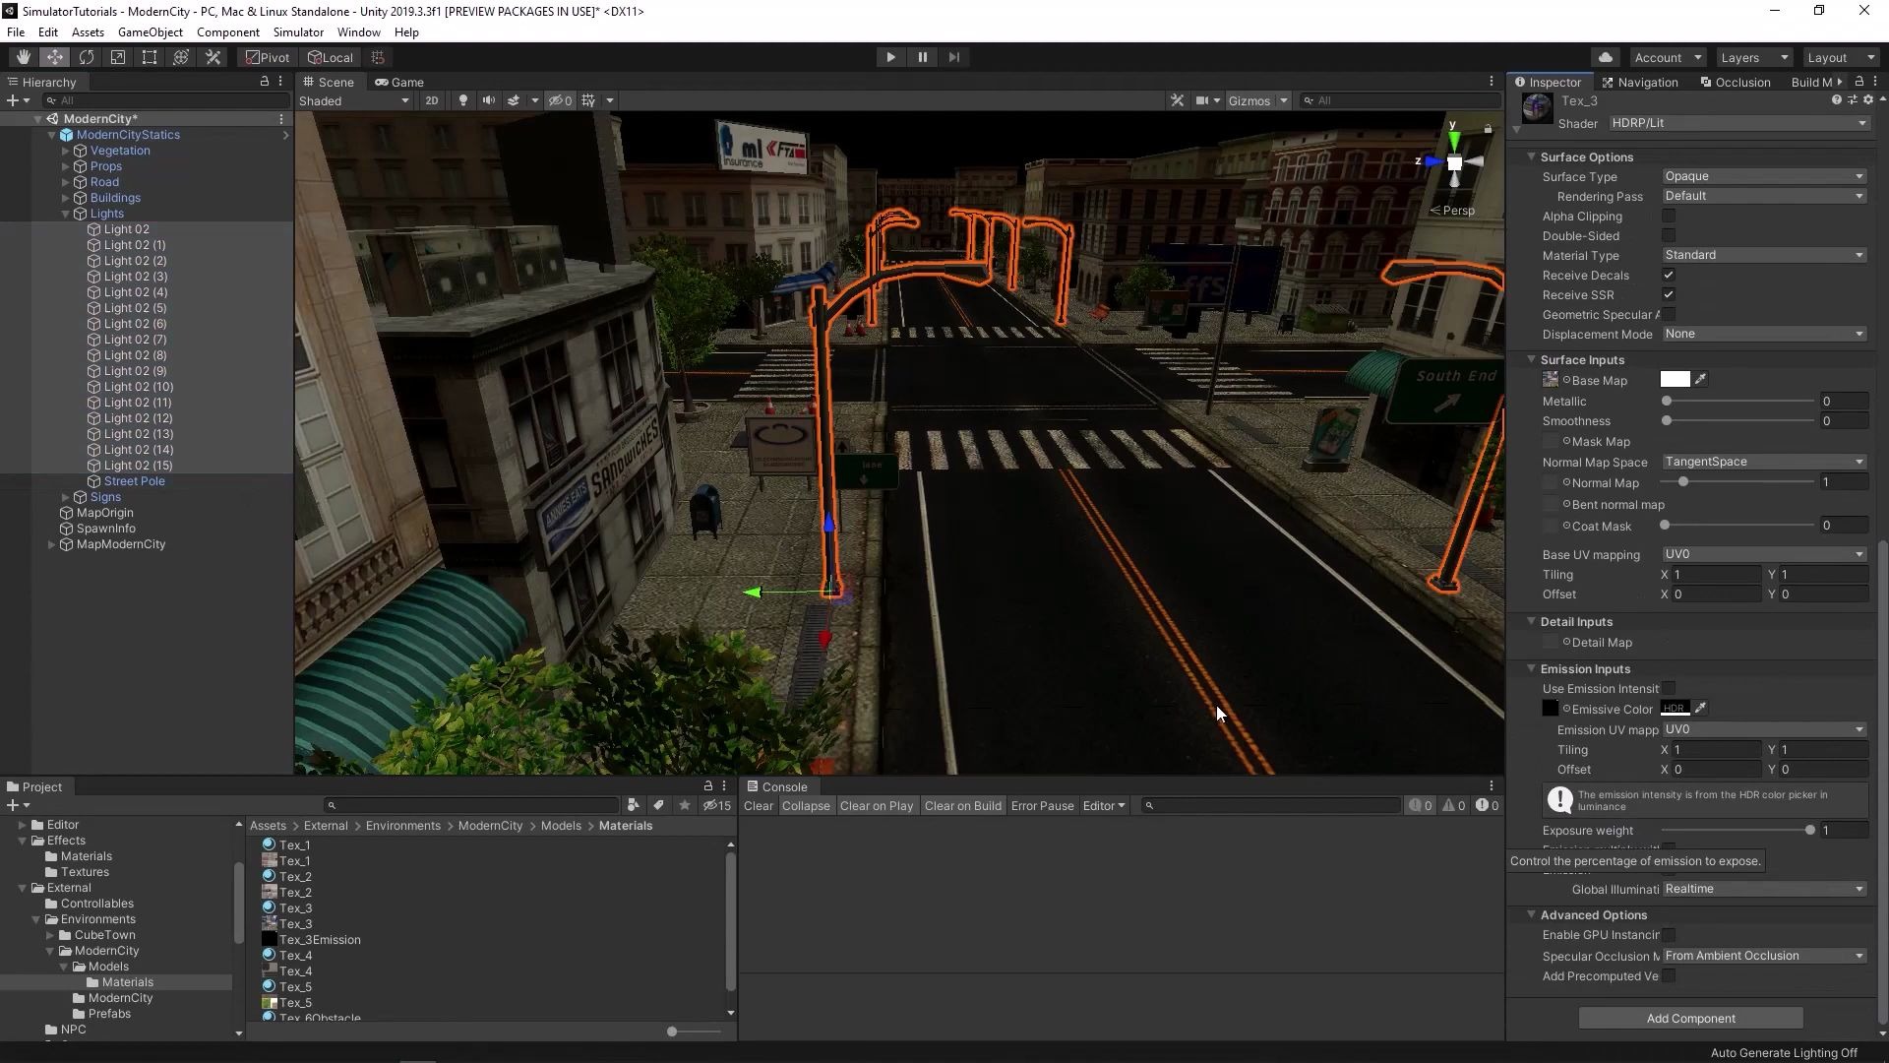Enable the Double-Sided checkbox

(1670, 235)
